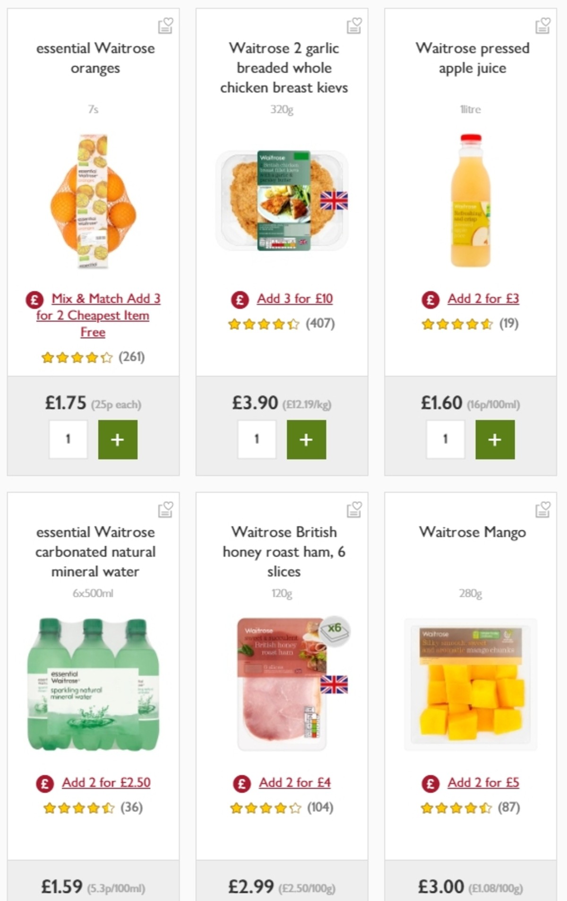Click the list icon on honey roast ham
The height and width of the screenshot is (901, 567).
354,511
